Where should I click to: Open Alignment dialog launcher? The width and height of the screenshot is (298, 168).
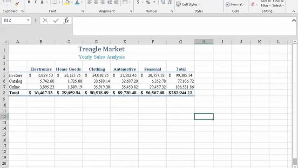tap(131, 11)
